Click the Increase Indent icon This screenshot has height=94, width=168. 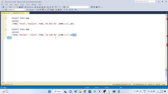[72, 10]
